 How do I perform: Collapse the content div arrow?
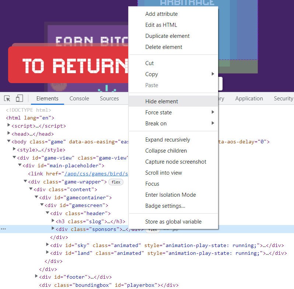click(x=31, y=189)
